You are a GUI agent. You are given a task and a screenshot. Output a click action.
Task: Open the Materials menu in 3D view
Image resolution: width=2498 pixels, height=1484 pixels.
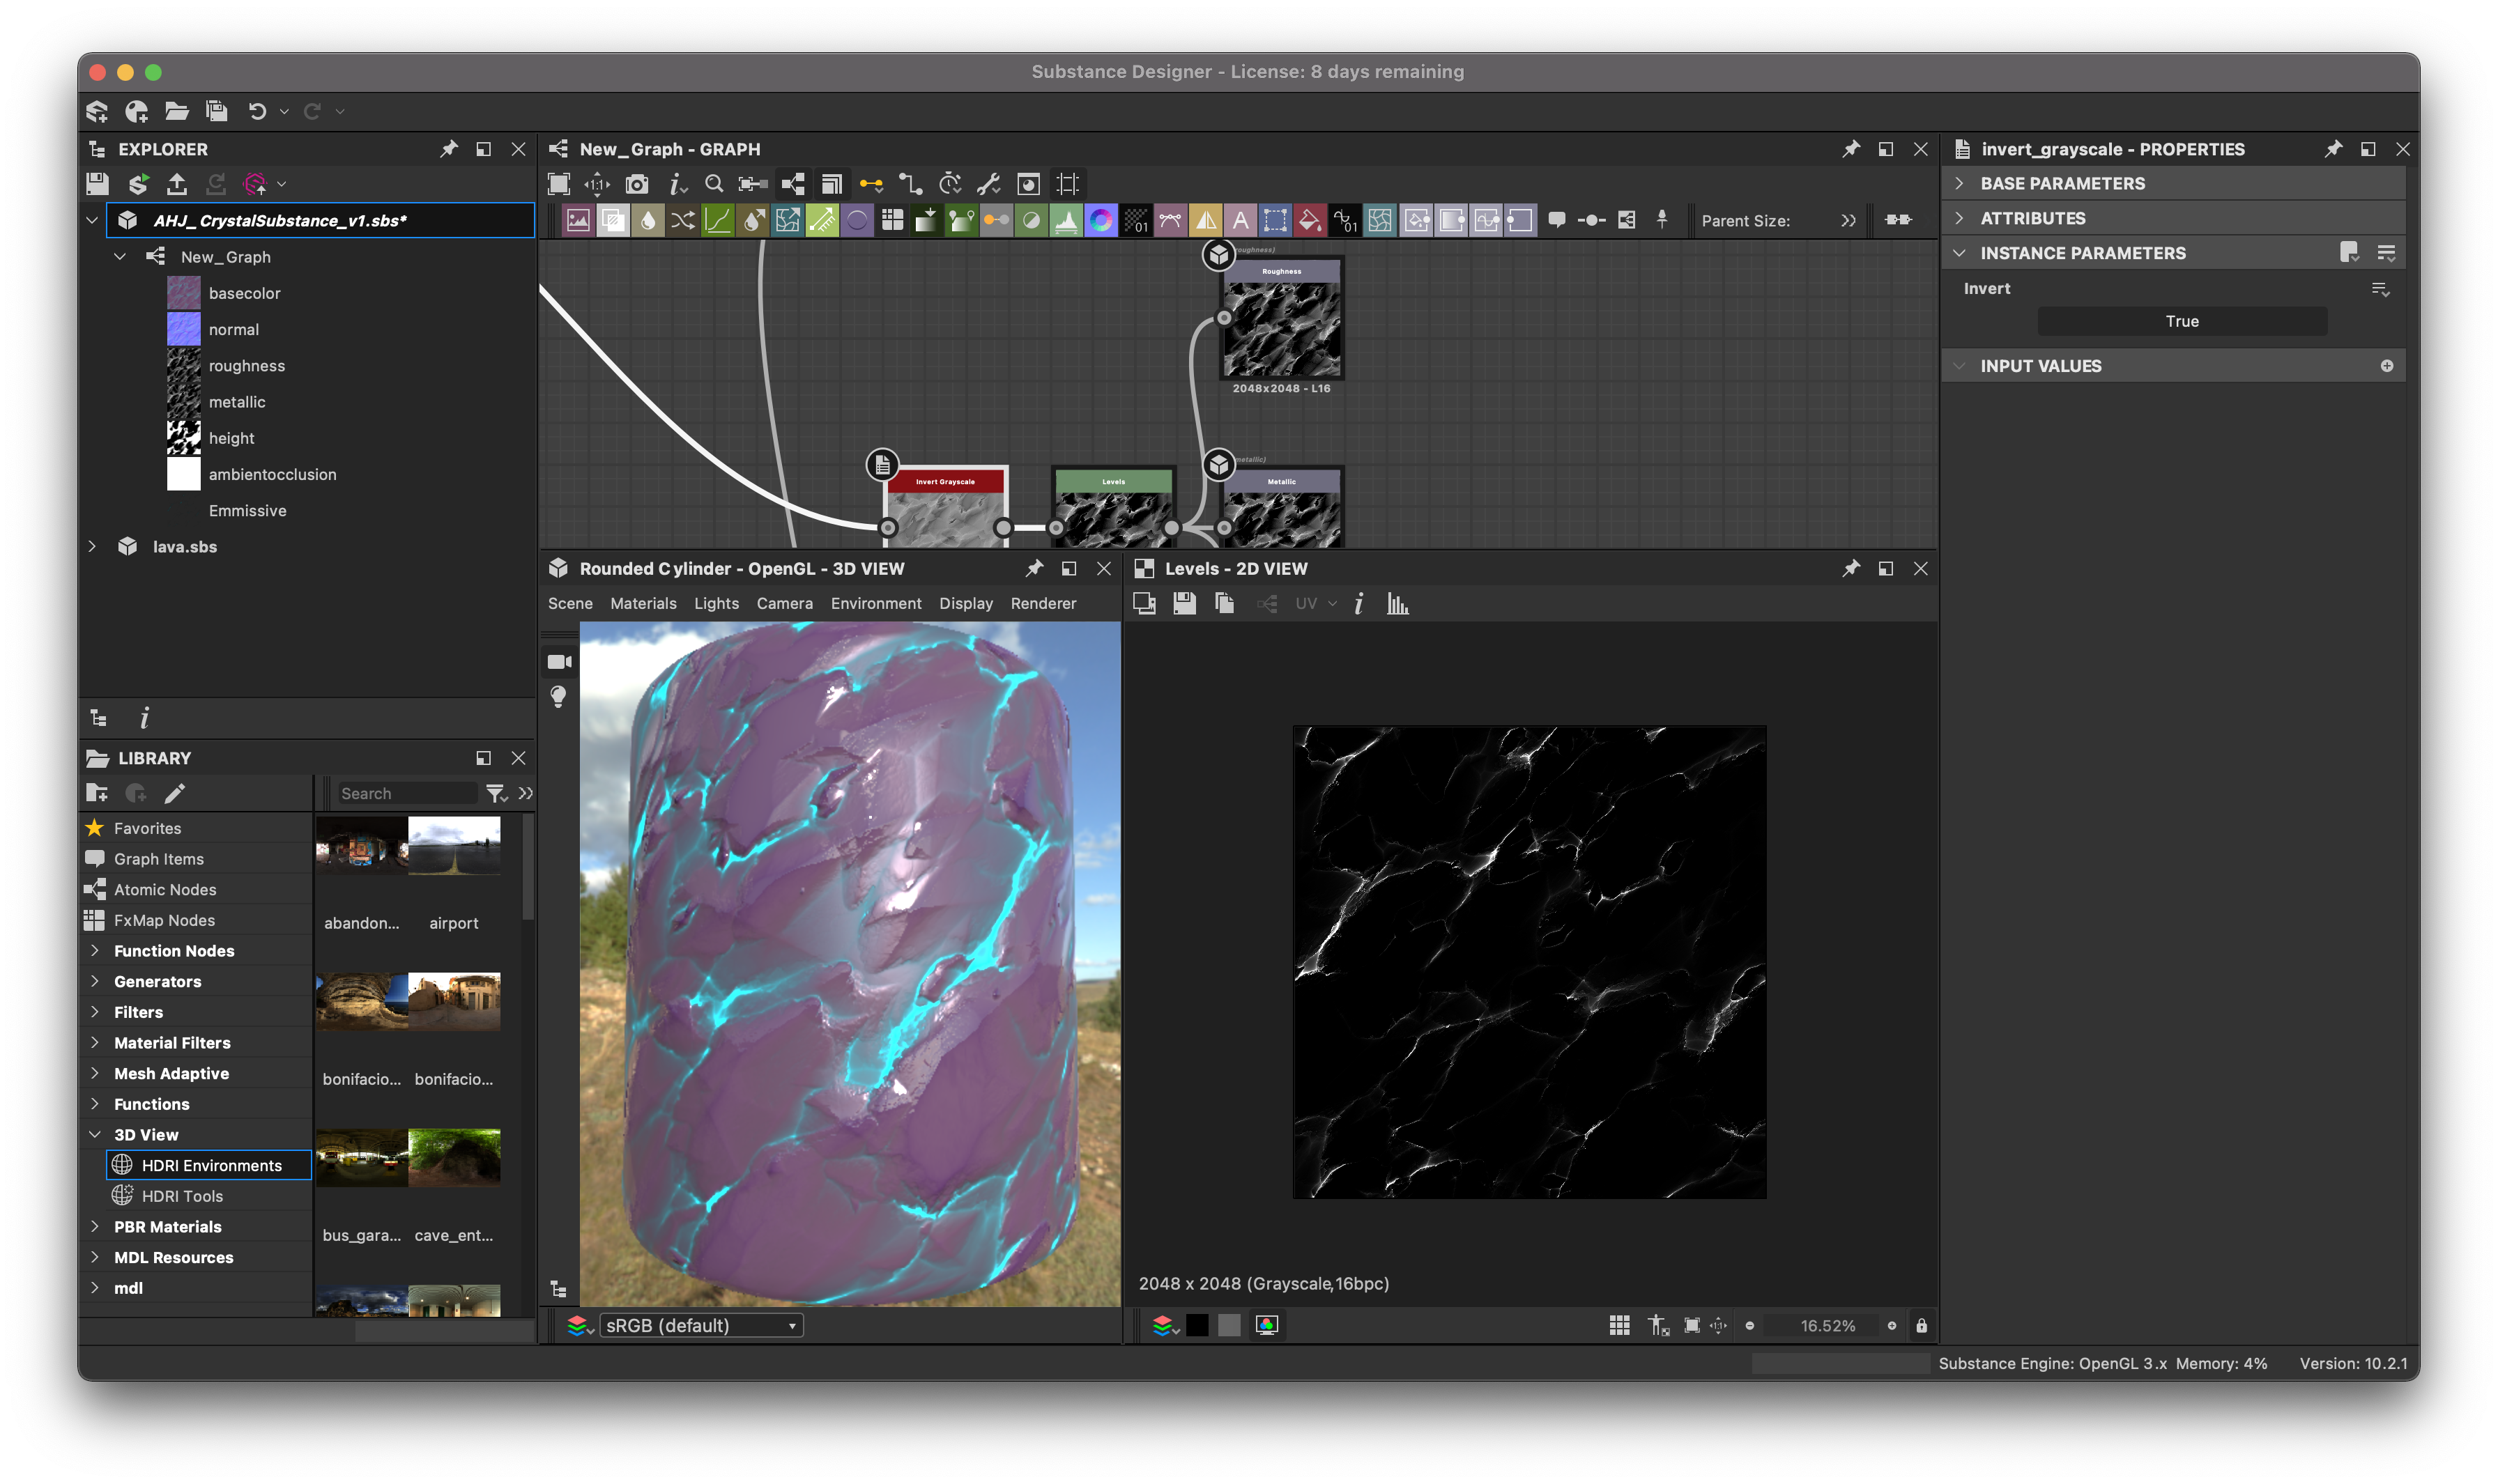click(643, 604)
